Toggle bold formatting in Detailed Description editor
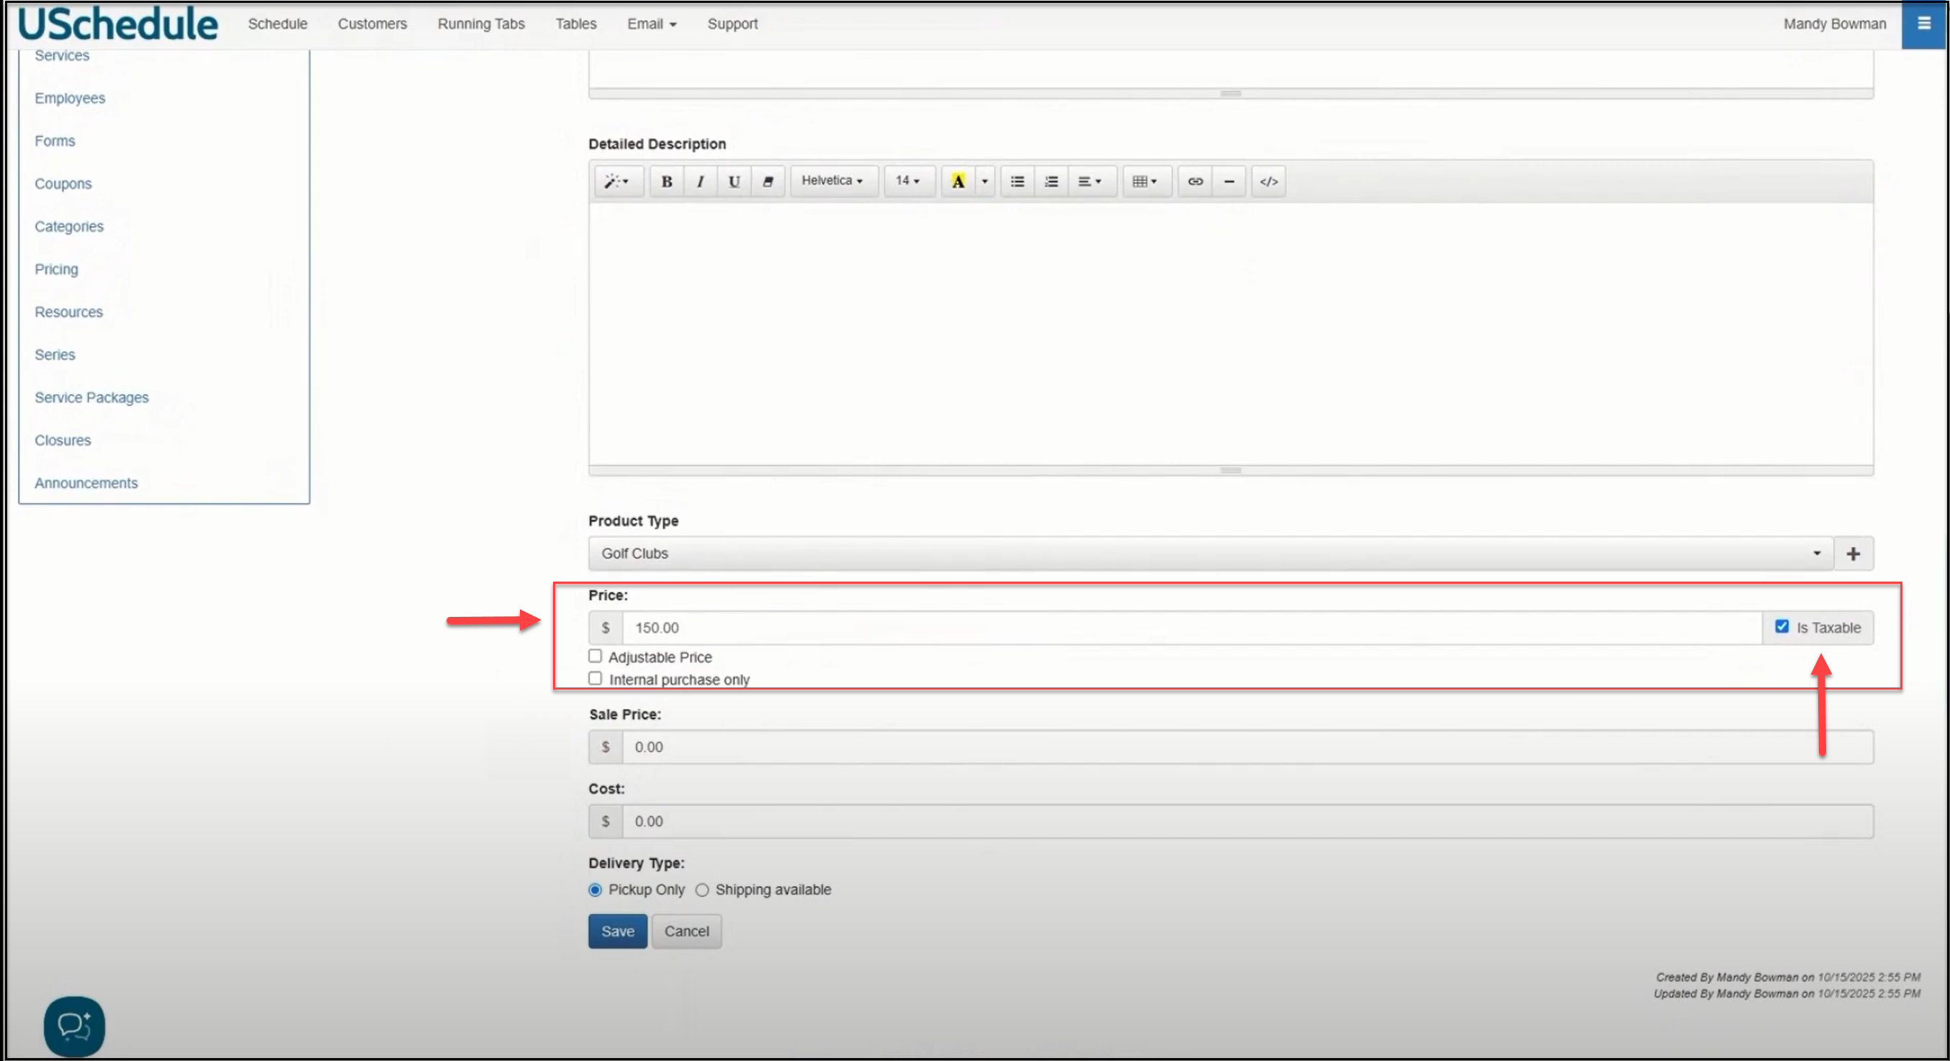Screen dimensions: 1950x1061 click(x=666, y=181)
